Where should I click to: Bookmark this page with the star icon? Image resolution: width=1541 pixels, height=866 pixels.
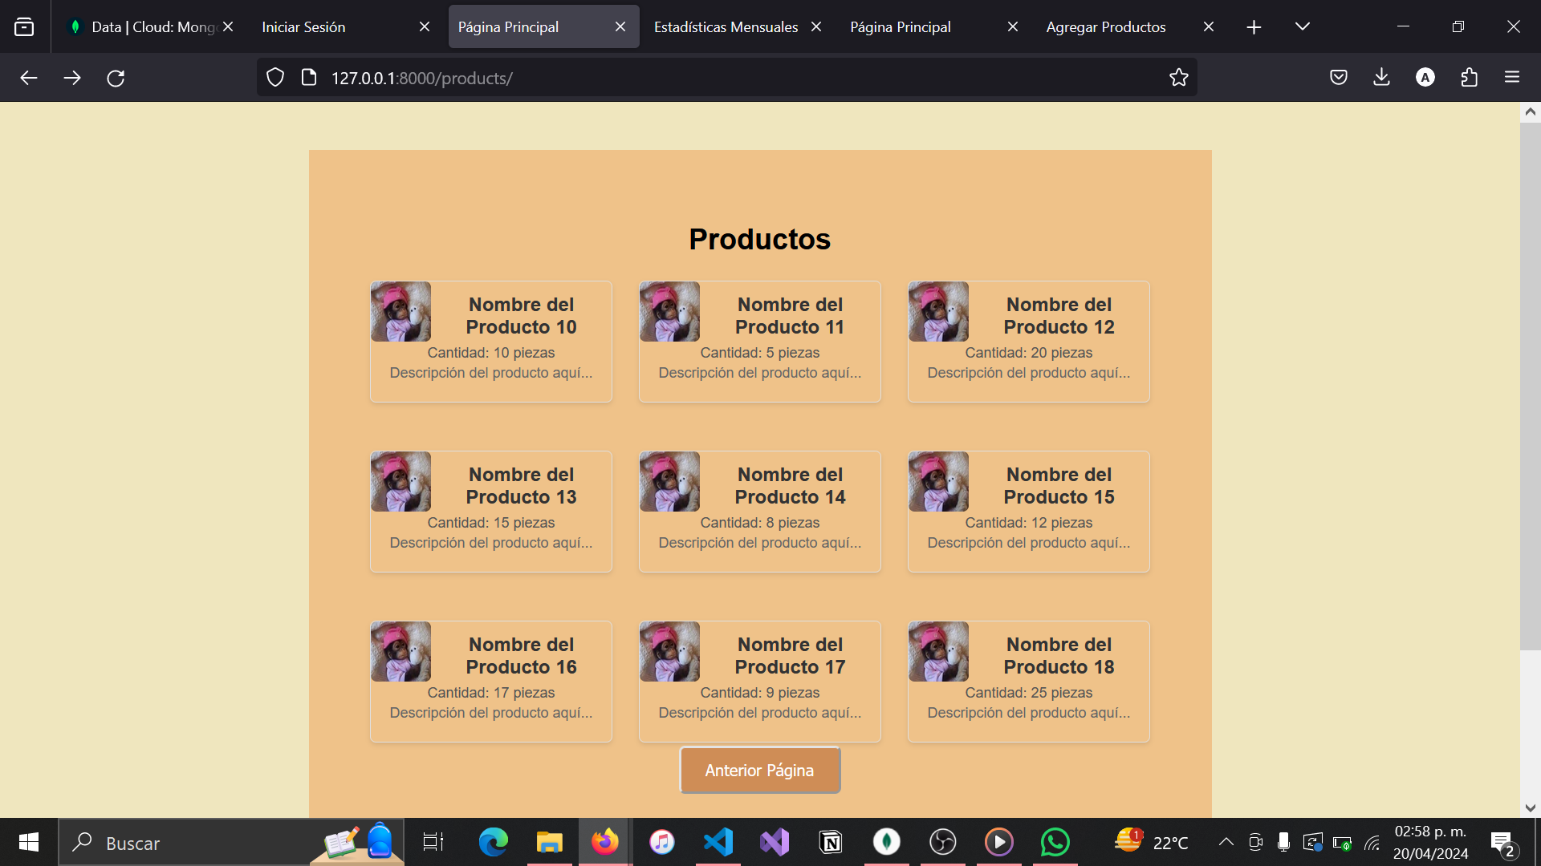coord(1178,78)
